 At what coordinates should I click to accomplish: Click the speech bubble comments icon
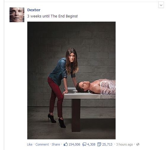(x=84, y=144)
